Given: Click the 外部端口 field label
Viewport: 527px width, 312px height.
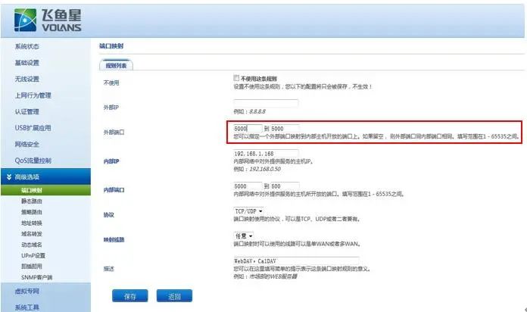Looking at the screenshot, I should [114, 132].
